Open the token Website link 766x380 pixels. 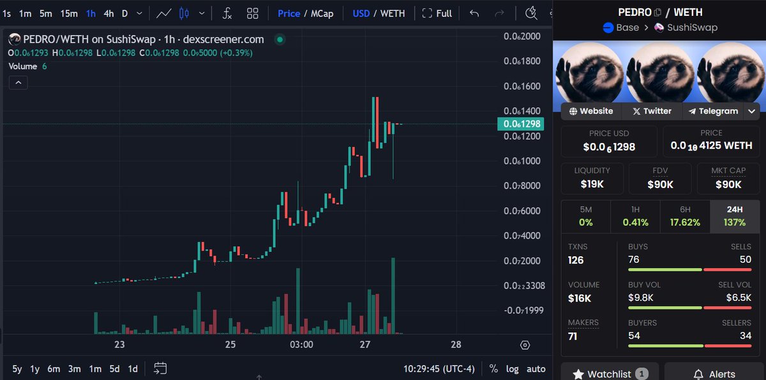pyautogui.click(x=590, y=111)
